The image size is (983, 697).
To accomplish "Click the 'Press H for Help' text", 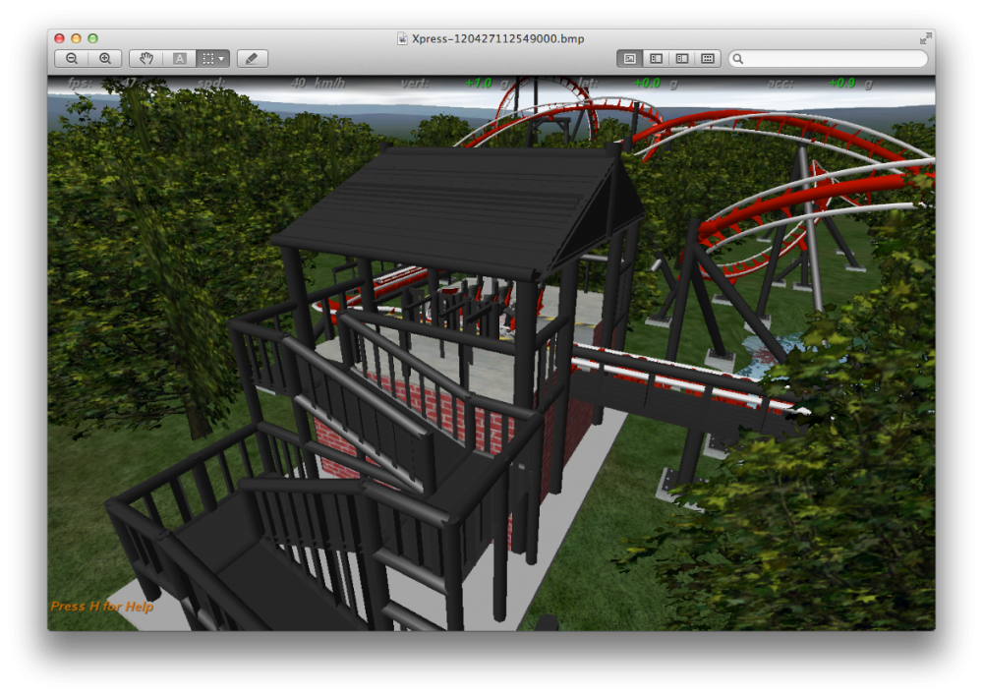I will (102, 607).
